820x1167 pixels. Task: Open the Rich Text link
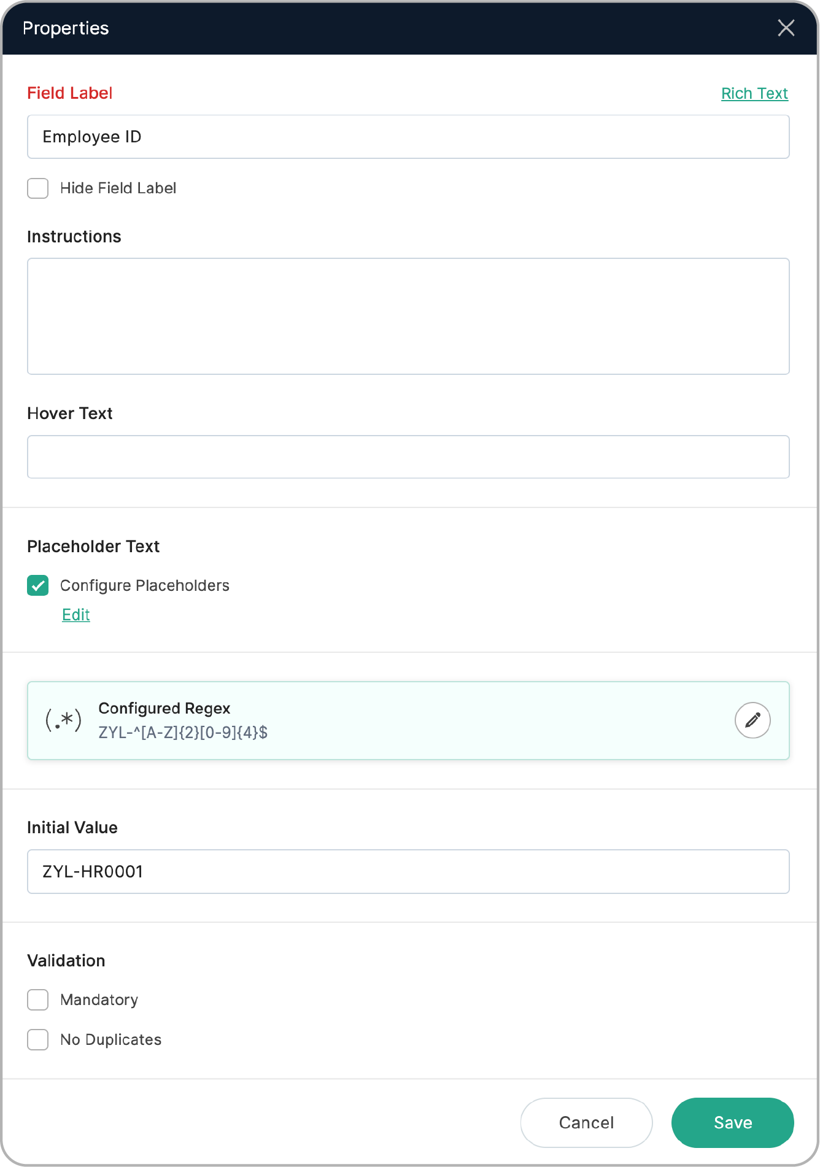(754, 93)
